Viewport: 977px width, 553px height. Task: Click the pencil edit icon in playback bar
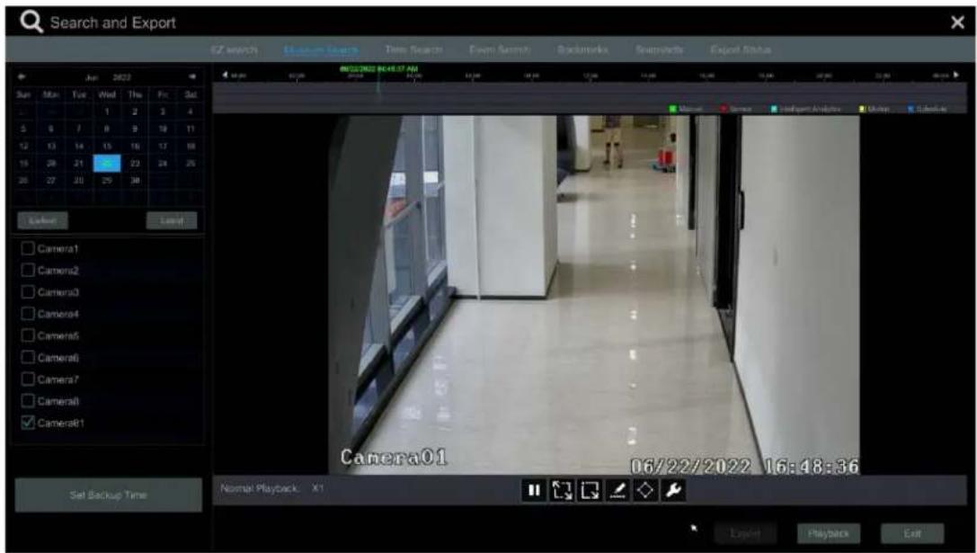pos(617,491)
